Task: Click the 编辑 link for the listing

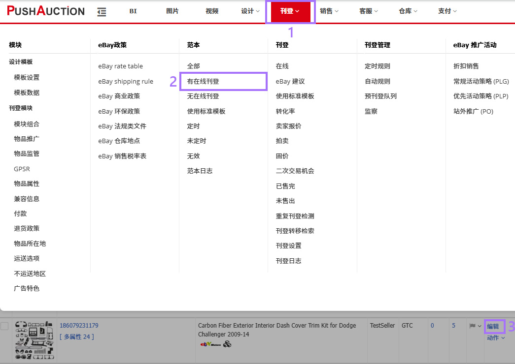Action: pos(493,326)
